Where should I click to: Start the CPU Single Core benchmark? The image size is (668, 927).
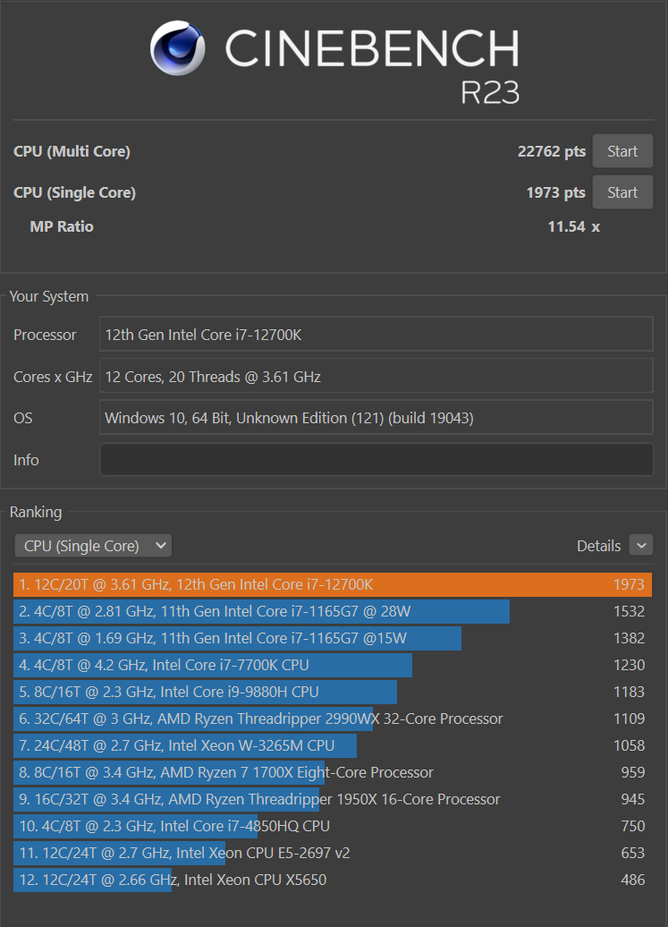point(622,191)
